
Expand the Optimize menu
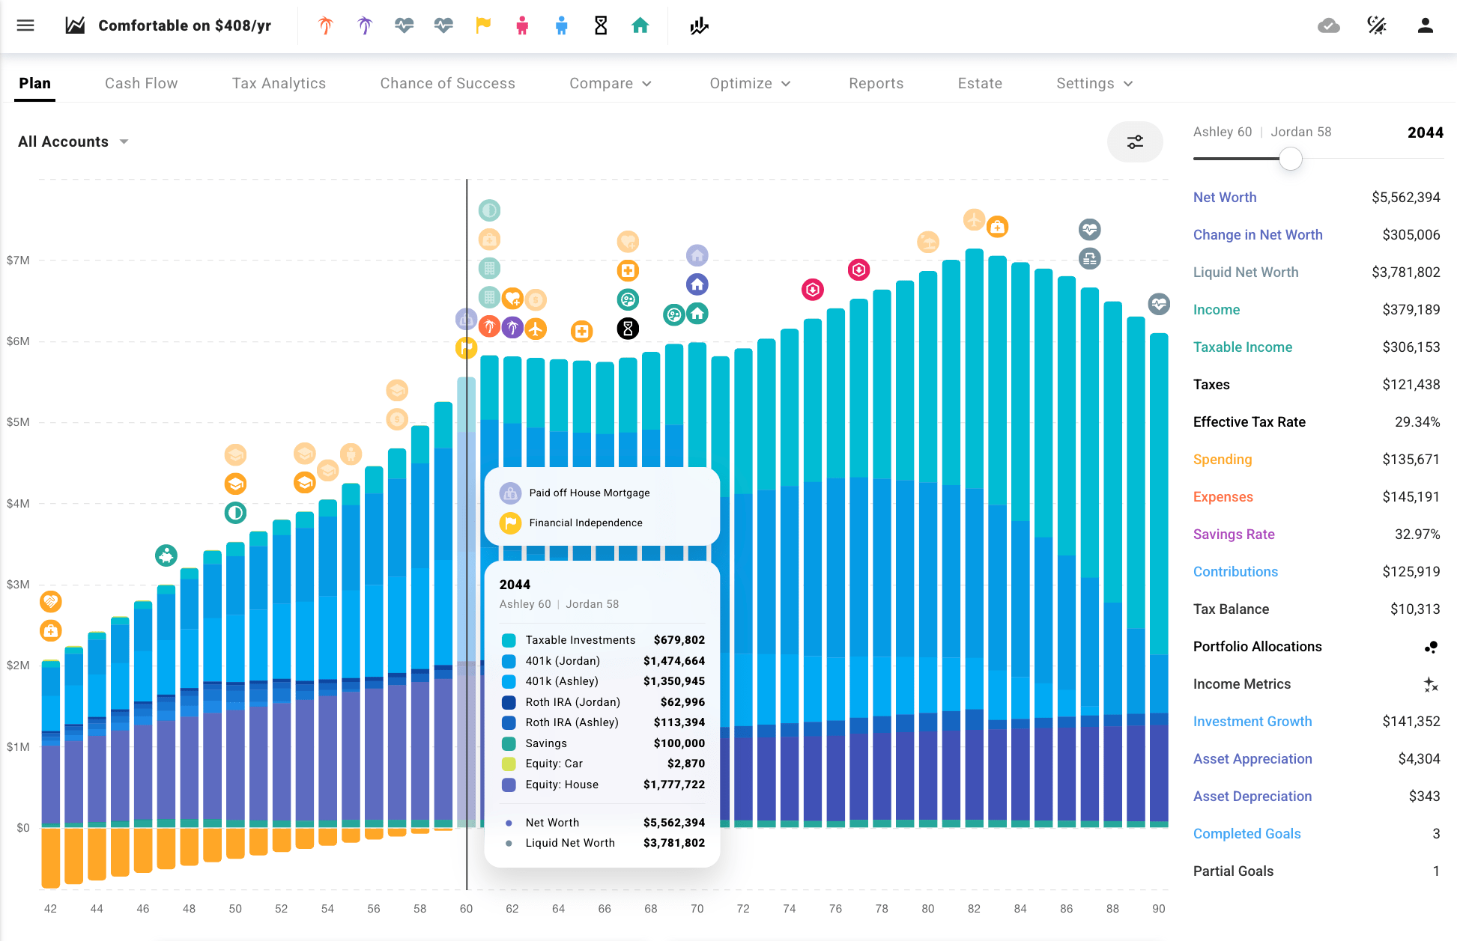[x=751, y=83]
